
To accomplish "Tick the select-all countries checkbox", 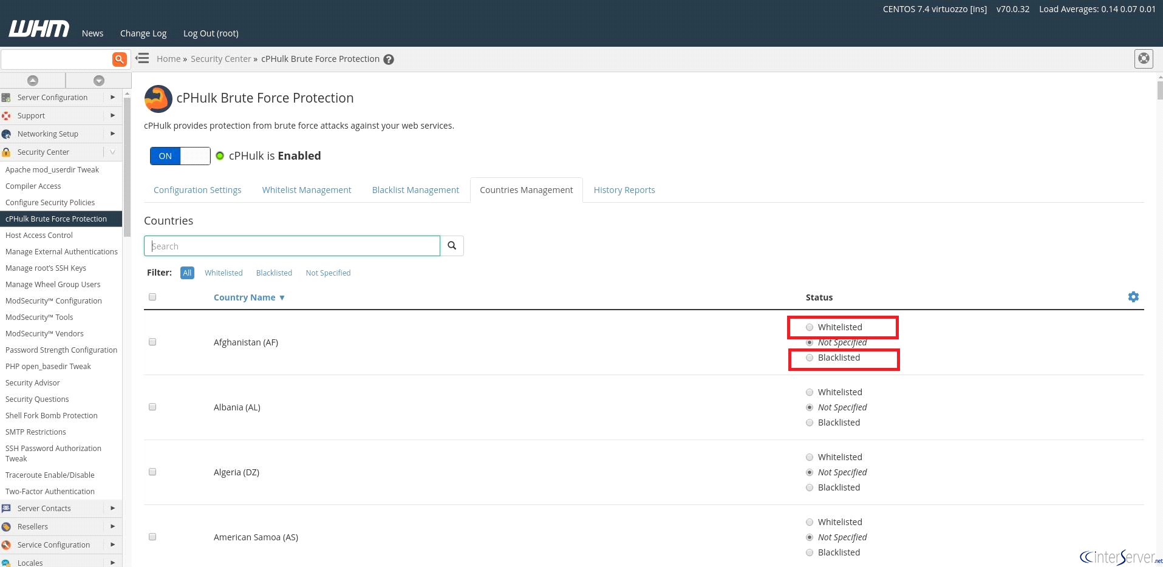I will click(x=152, y=297).
